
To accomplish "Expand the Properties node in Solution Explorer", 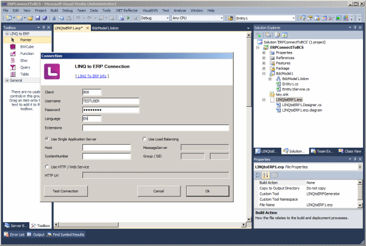I will [x=264, y=52].
